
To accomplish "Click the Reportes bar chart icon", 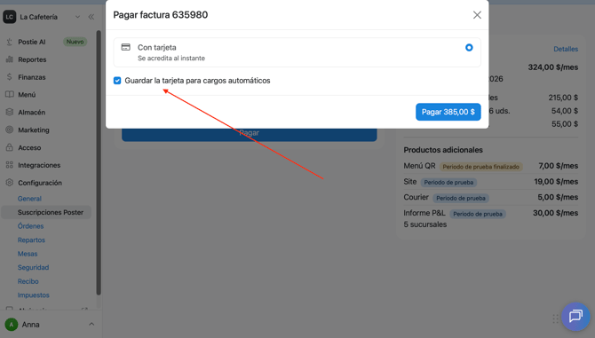I will (x=10, y=59).
